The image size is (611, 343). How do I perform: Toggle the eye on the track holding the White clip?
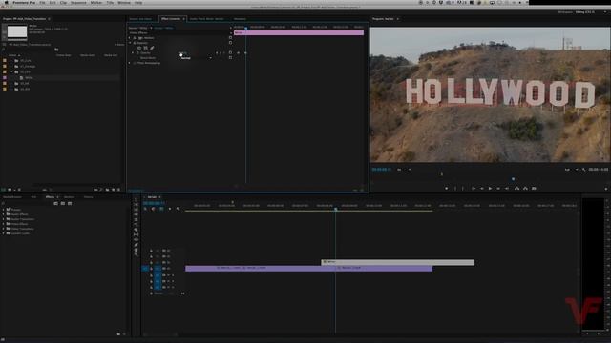pos(168,263)
